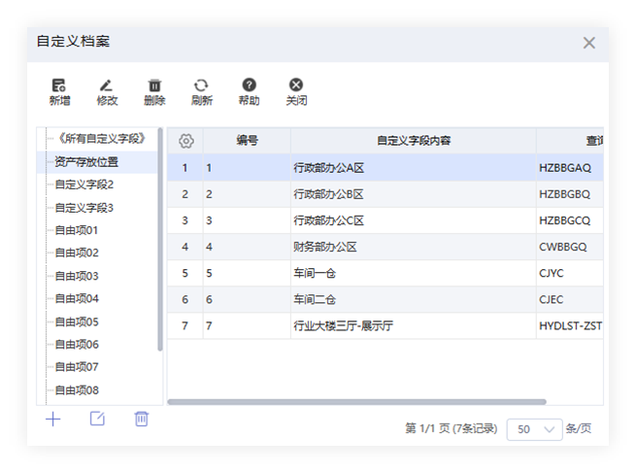Click the plus icon below the tree

click(x=53, y=419)
